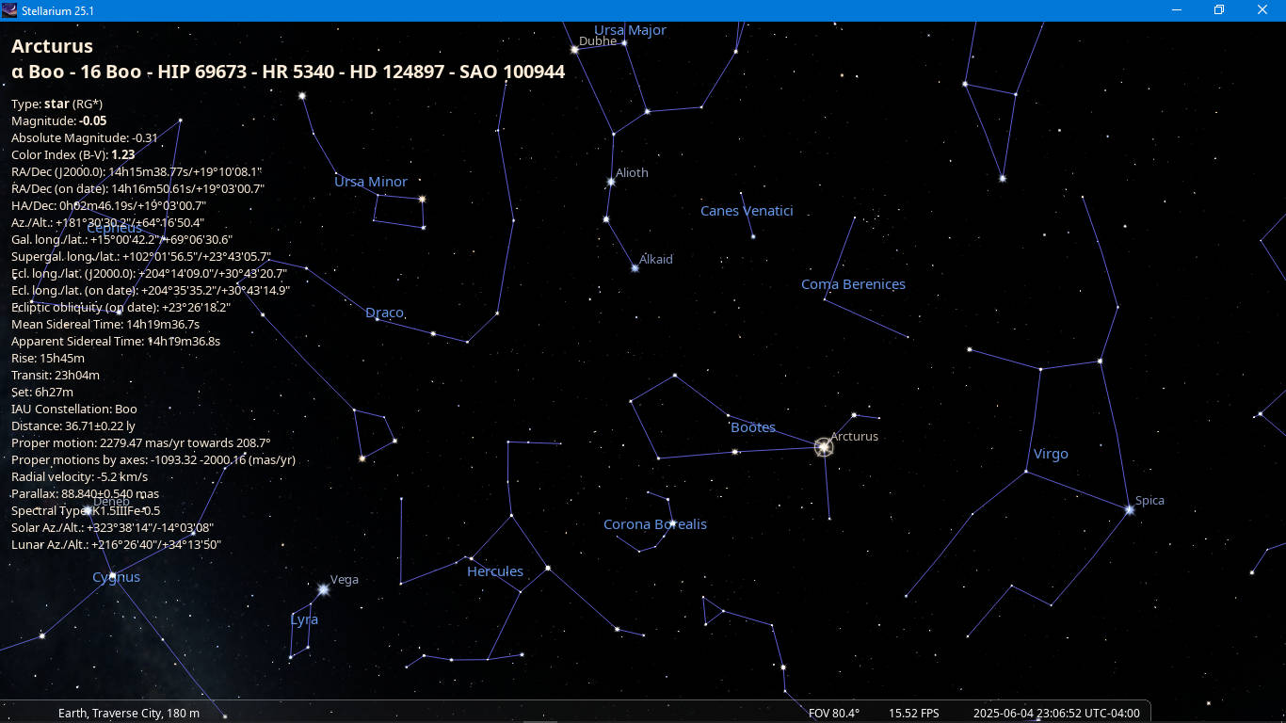
Task: Click the Earth, Traverse City location text
Action: point(129,714)
